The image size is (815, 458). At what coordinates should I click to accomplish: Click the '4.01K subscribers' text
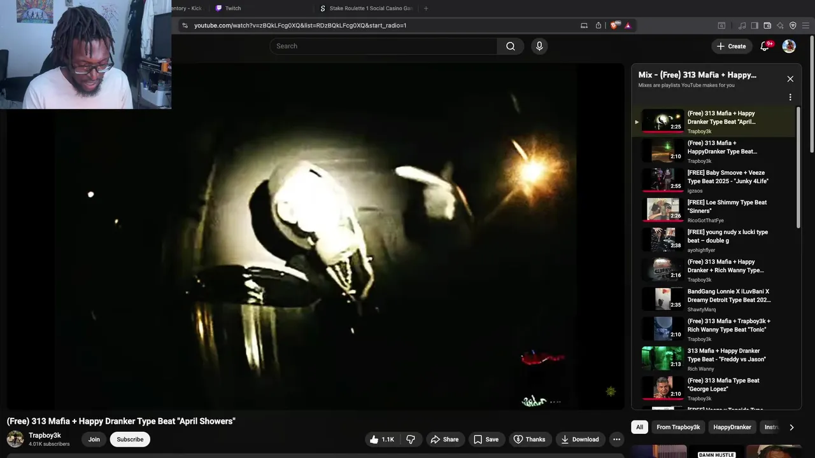49,444
